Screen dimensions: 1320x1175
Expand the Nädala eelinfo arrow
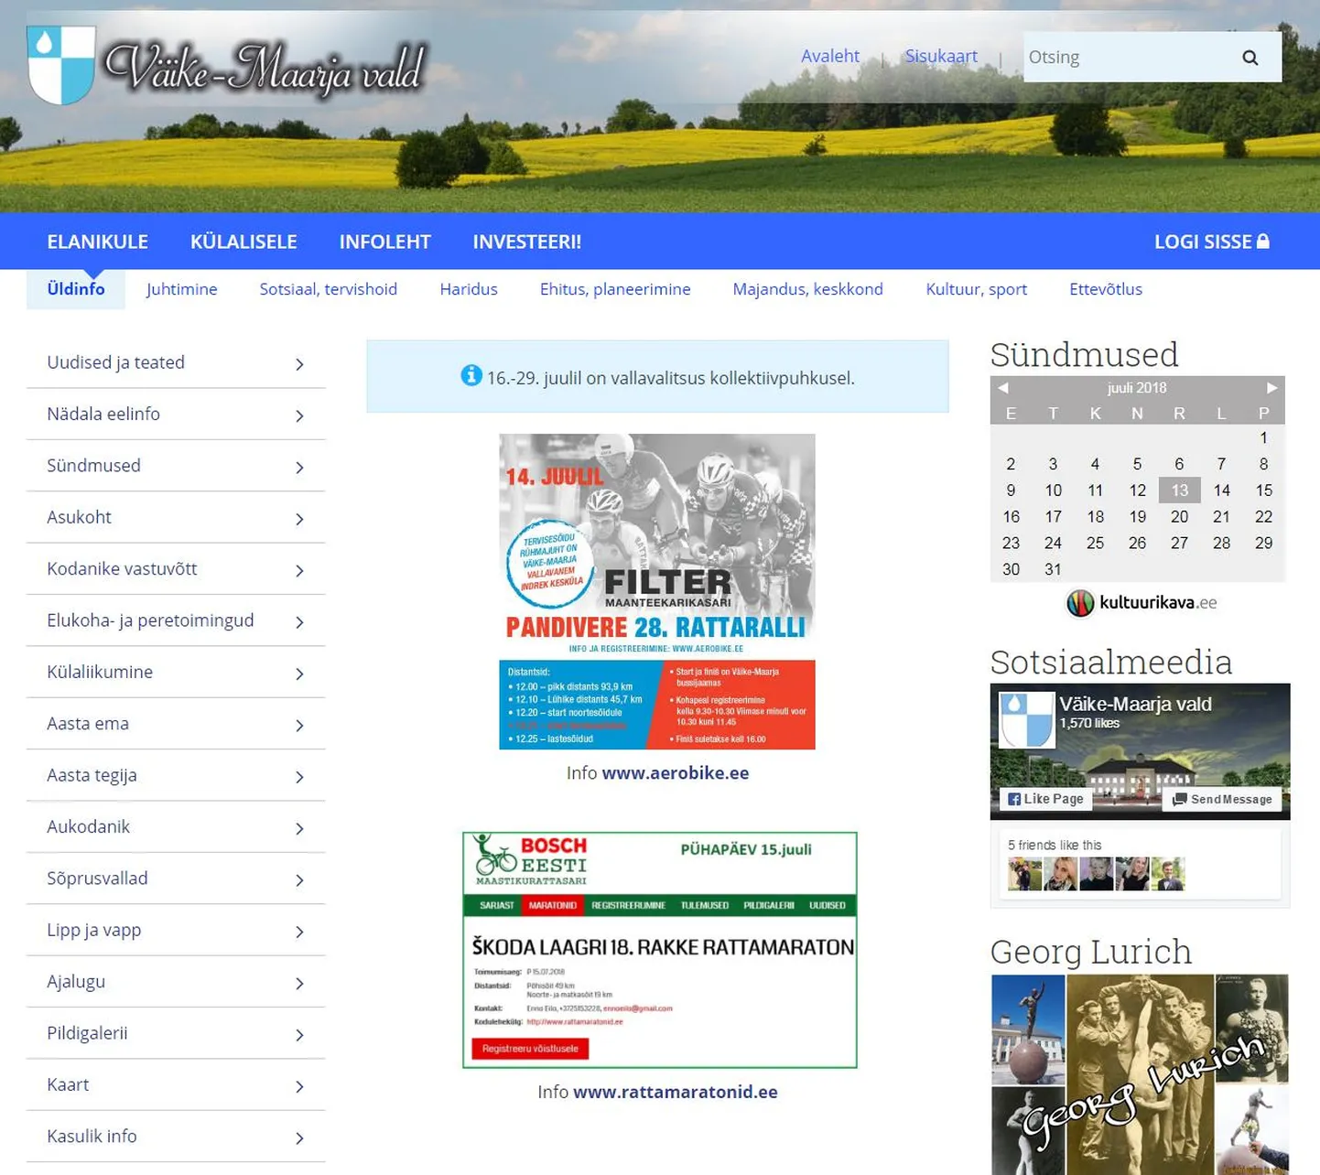click(x=299, y=415)
